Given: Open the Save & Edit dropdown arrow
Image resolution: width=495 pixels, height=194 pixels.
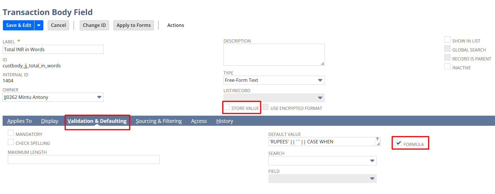Looking at the screenshot, I should click(39, 25).
